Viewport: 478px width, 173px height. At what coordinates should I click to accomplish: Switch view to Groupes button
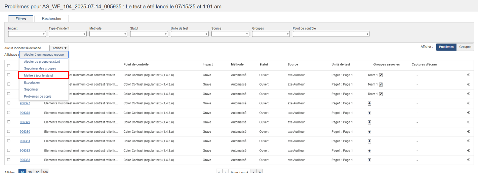point(465,47)
